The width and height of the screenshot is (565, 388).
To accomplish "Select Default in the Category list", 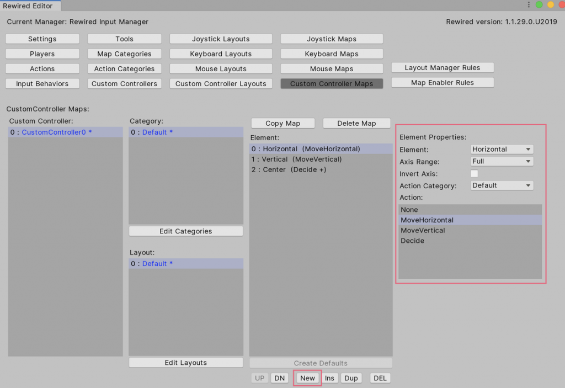I will (186, 132).
